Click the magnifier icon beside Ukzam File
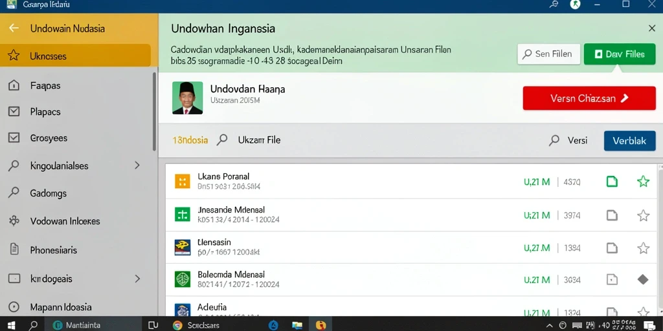The height and width of the screenshot is (331, 663). click(222, 140)
